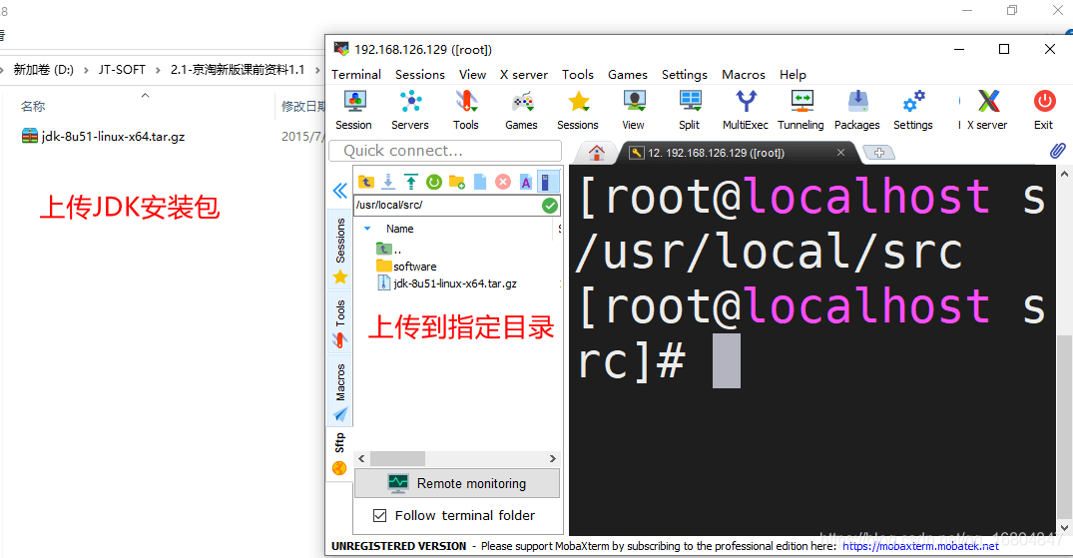
Task: Create new file in SFTP toolbar
Action: [480, 182]
